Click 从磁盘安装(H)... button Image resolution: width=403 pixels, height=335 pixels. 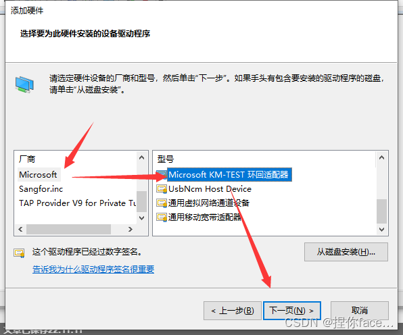pos(346,252)
